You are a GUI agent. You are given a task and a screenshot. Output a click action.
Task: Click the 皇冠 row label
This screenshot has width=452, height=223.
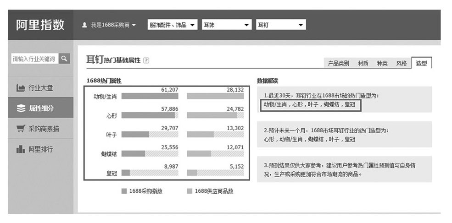112,174
